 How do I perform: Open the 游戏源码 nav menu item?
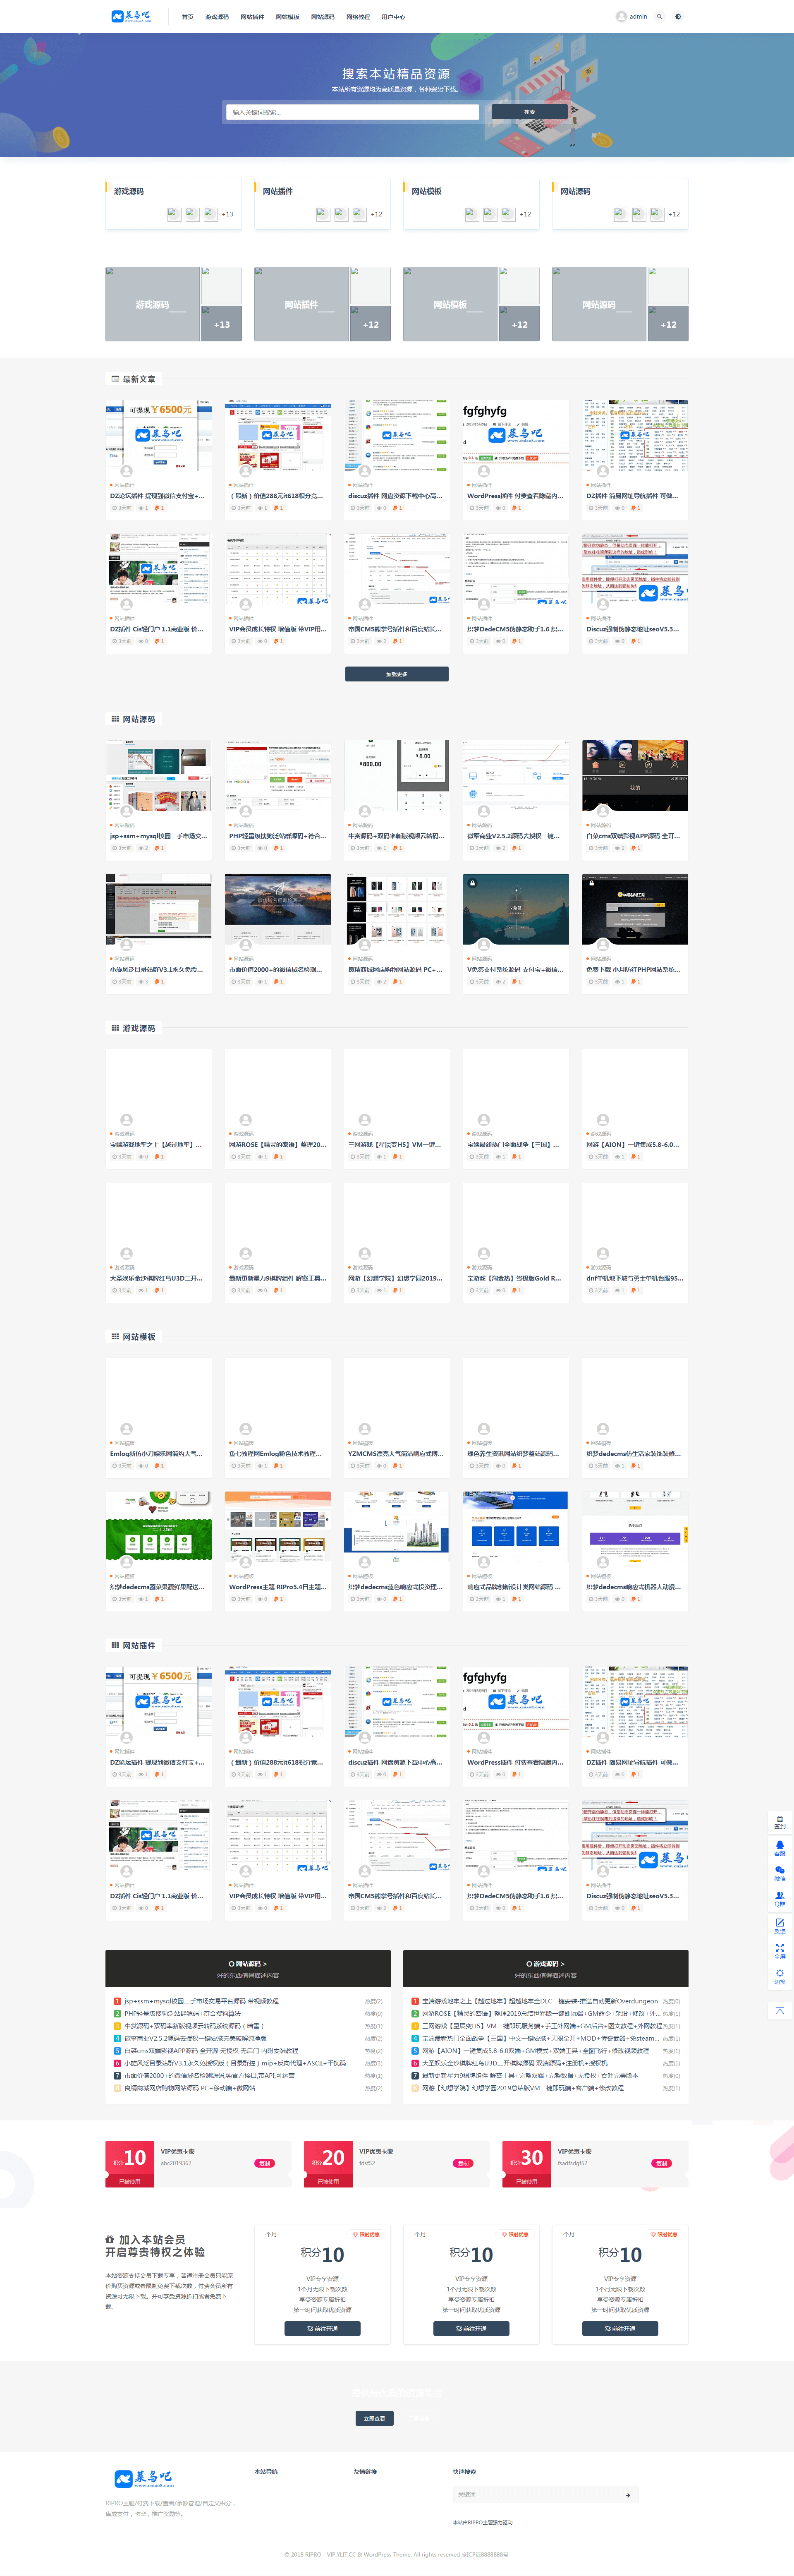point(217,17)
